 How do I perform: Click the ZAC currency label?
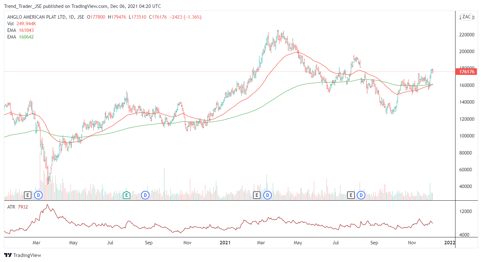pyautogui.click(x=467, y=17)
